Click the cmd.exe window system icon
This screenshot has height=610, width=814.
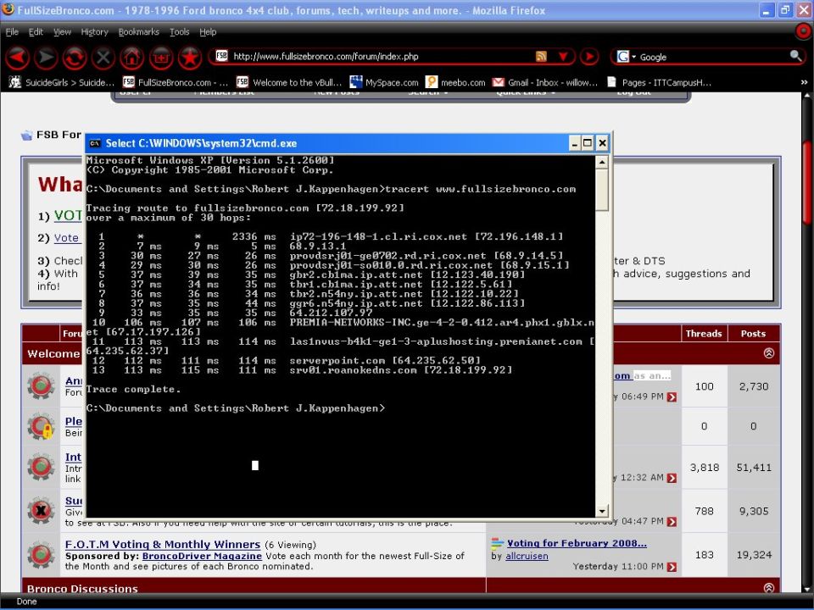tap(94, 144)
